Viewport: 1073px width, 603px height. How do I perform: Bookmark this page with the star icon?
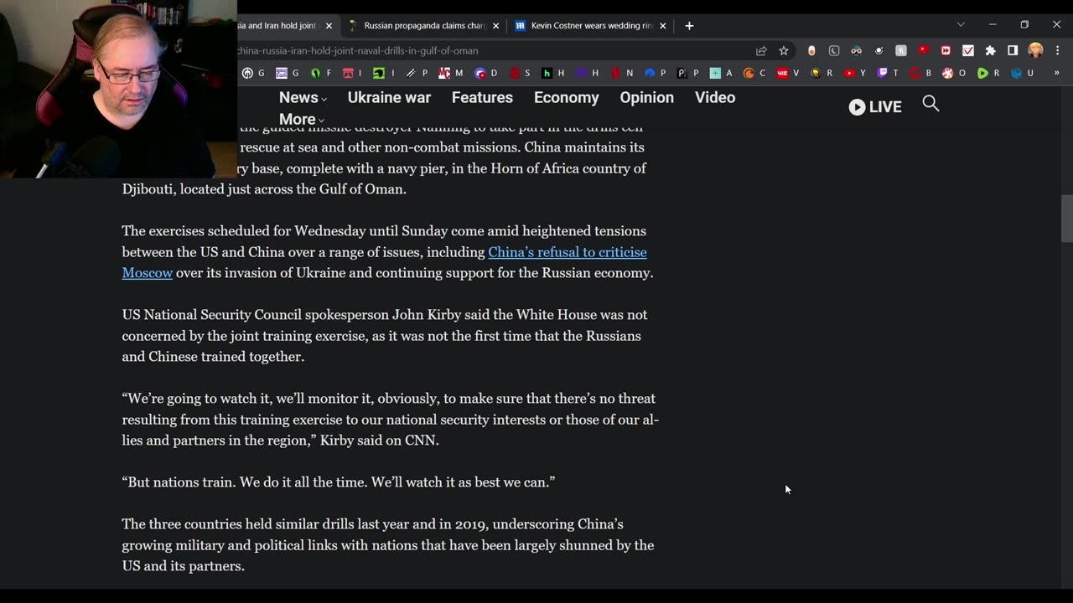click(x=784, y=50)
